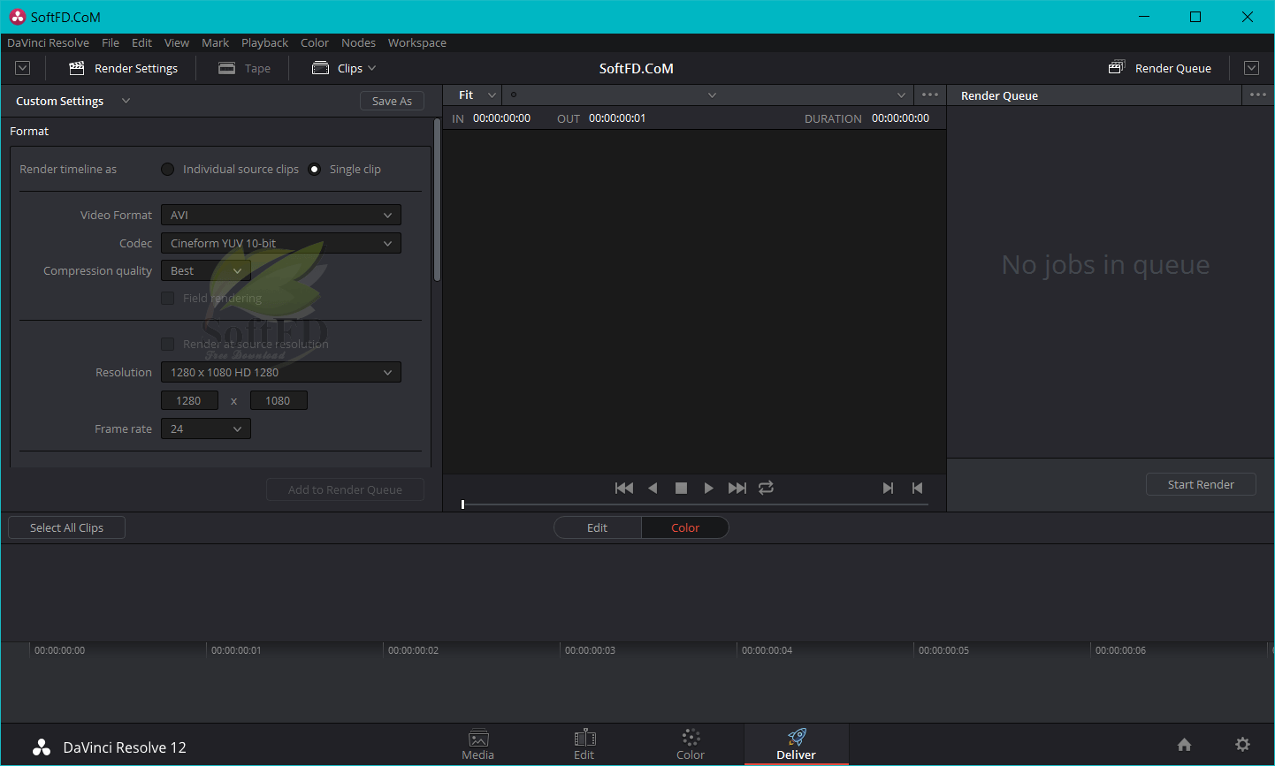Open the Workspace menu
Image resolution: width=1275 pixels, height=766 pixels.
[417, 42]
